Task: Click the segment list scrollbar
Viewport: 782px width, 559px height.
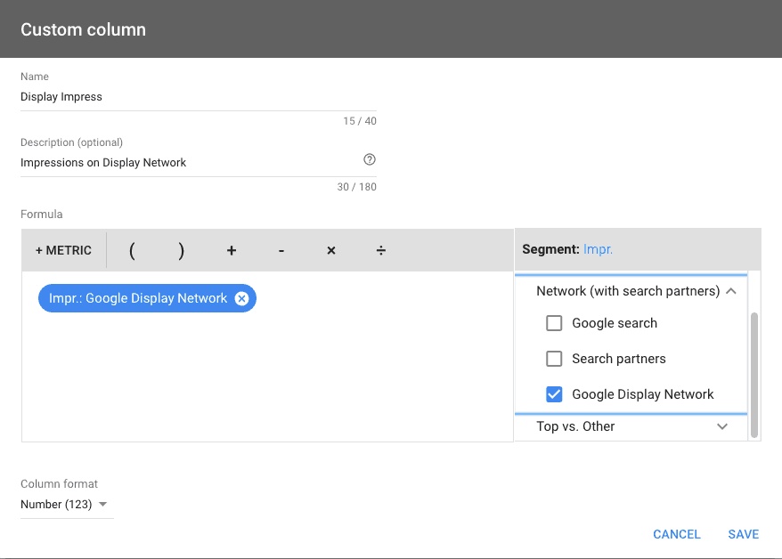Action: pos(754,375)
